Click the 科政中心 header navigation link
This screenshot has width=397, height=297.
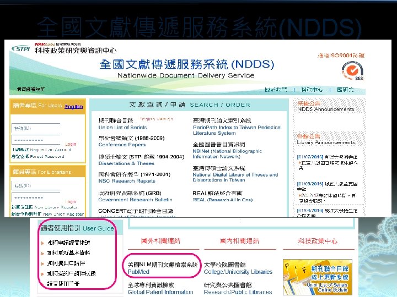(312, 90)
